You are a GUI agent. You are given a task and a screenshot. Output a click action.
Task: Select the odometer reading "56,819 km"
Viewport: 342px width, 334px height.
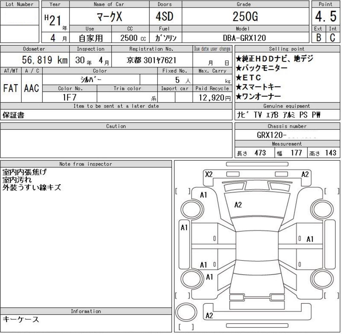(45, 60)
